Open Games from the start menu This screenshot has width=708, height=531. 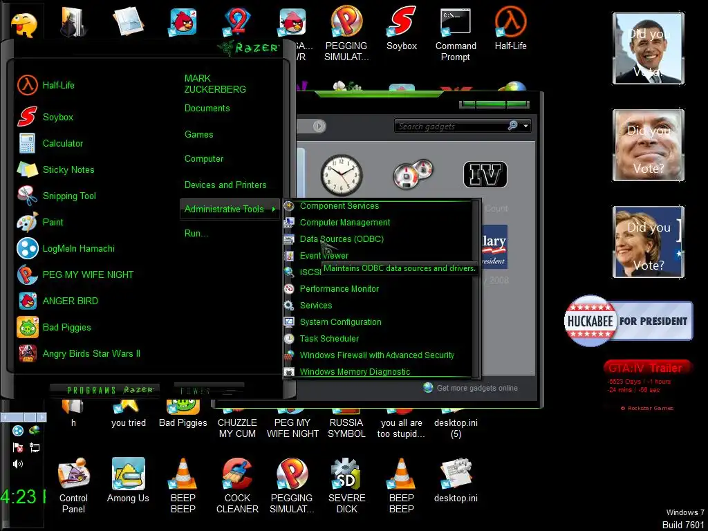click(198, 135)
